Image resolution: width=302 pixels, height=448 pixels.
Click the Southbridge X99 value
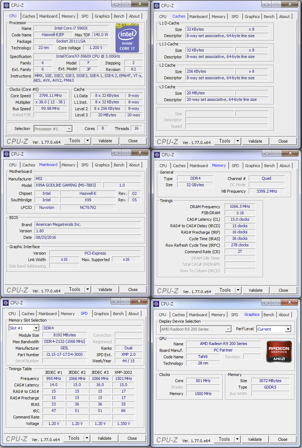[x=88, y=200]
